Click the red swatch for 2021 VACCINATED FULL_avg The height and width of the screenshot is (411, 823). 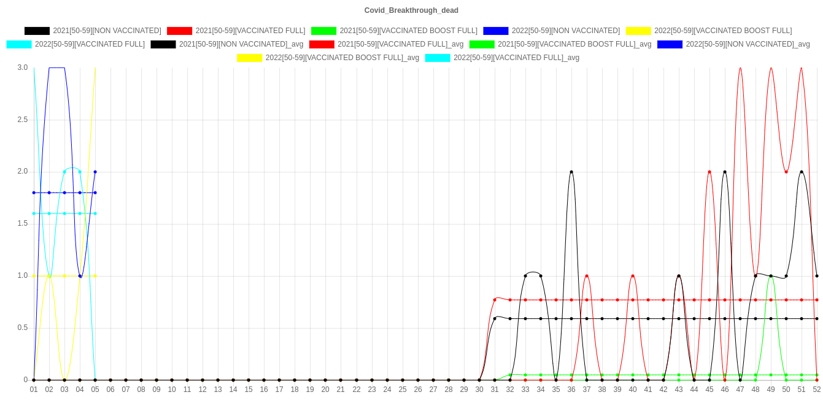click(321, 44)
